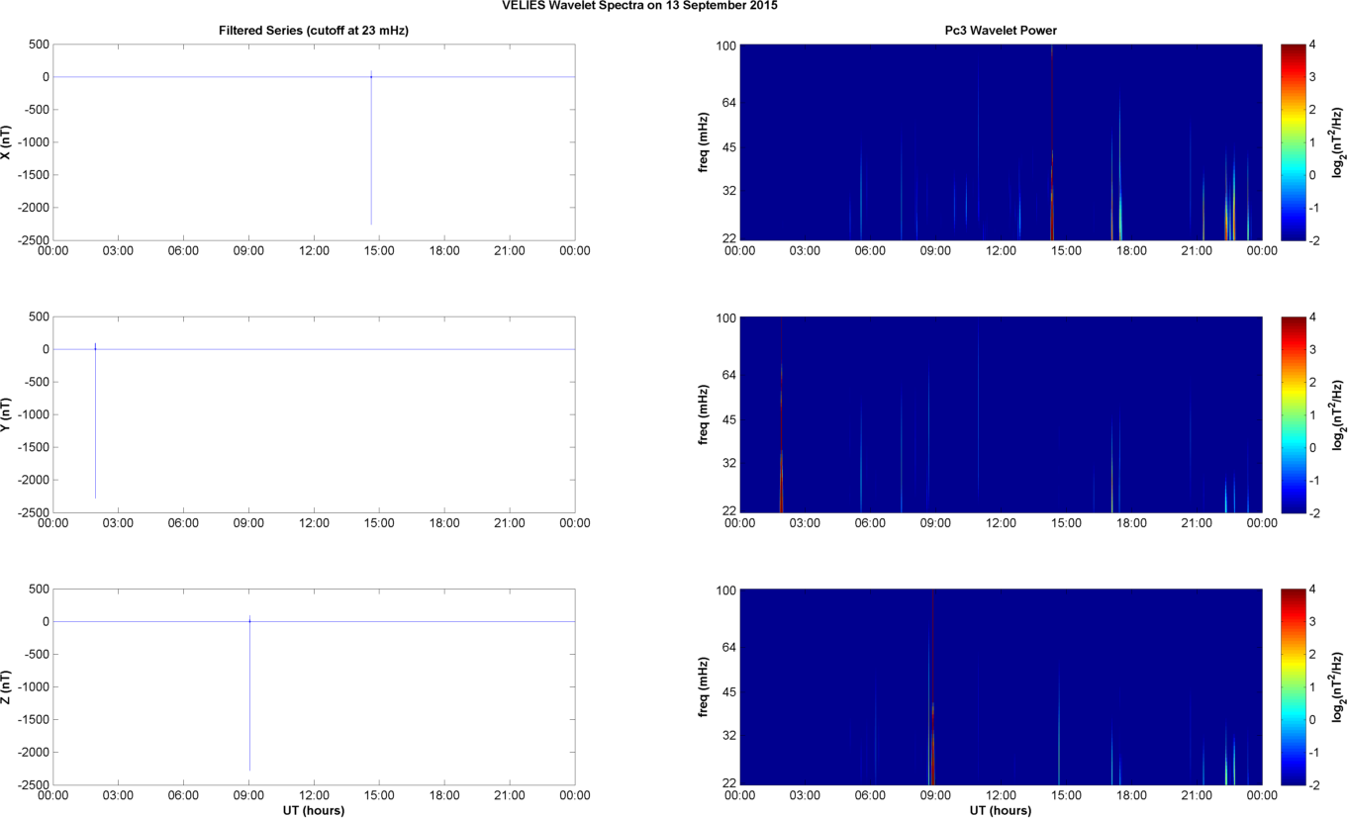Image resolution: width=1348 pixels, height=818 pixels.
Task: Click the log2(nT²/Hz) label of the middle color bar
Action: 1338,414
